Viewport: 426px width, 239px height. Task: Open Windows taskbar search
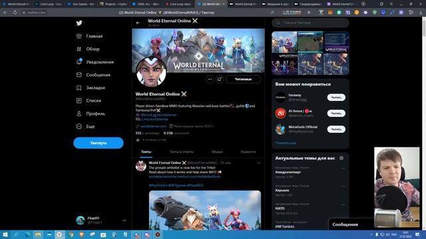[16, 234]
